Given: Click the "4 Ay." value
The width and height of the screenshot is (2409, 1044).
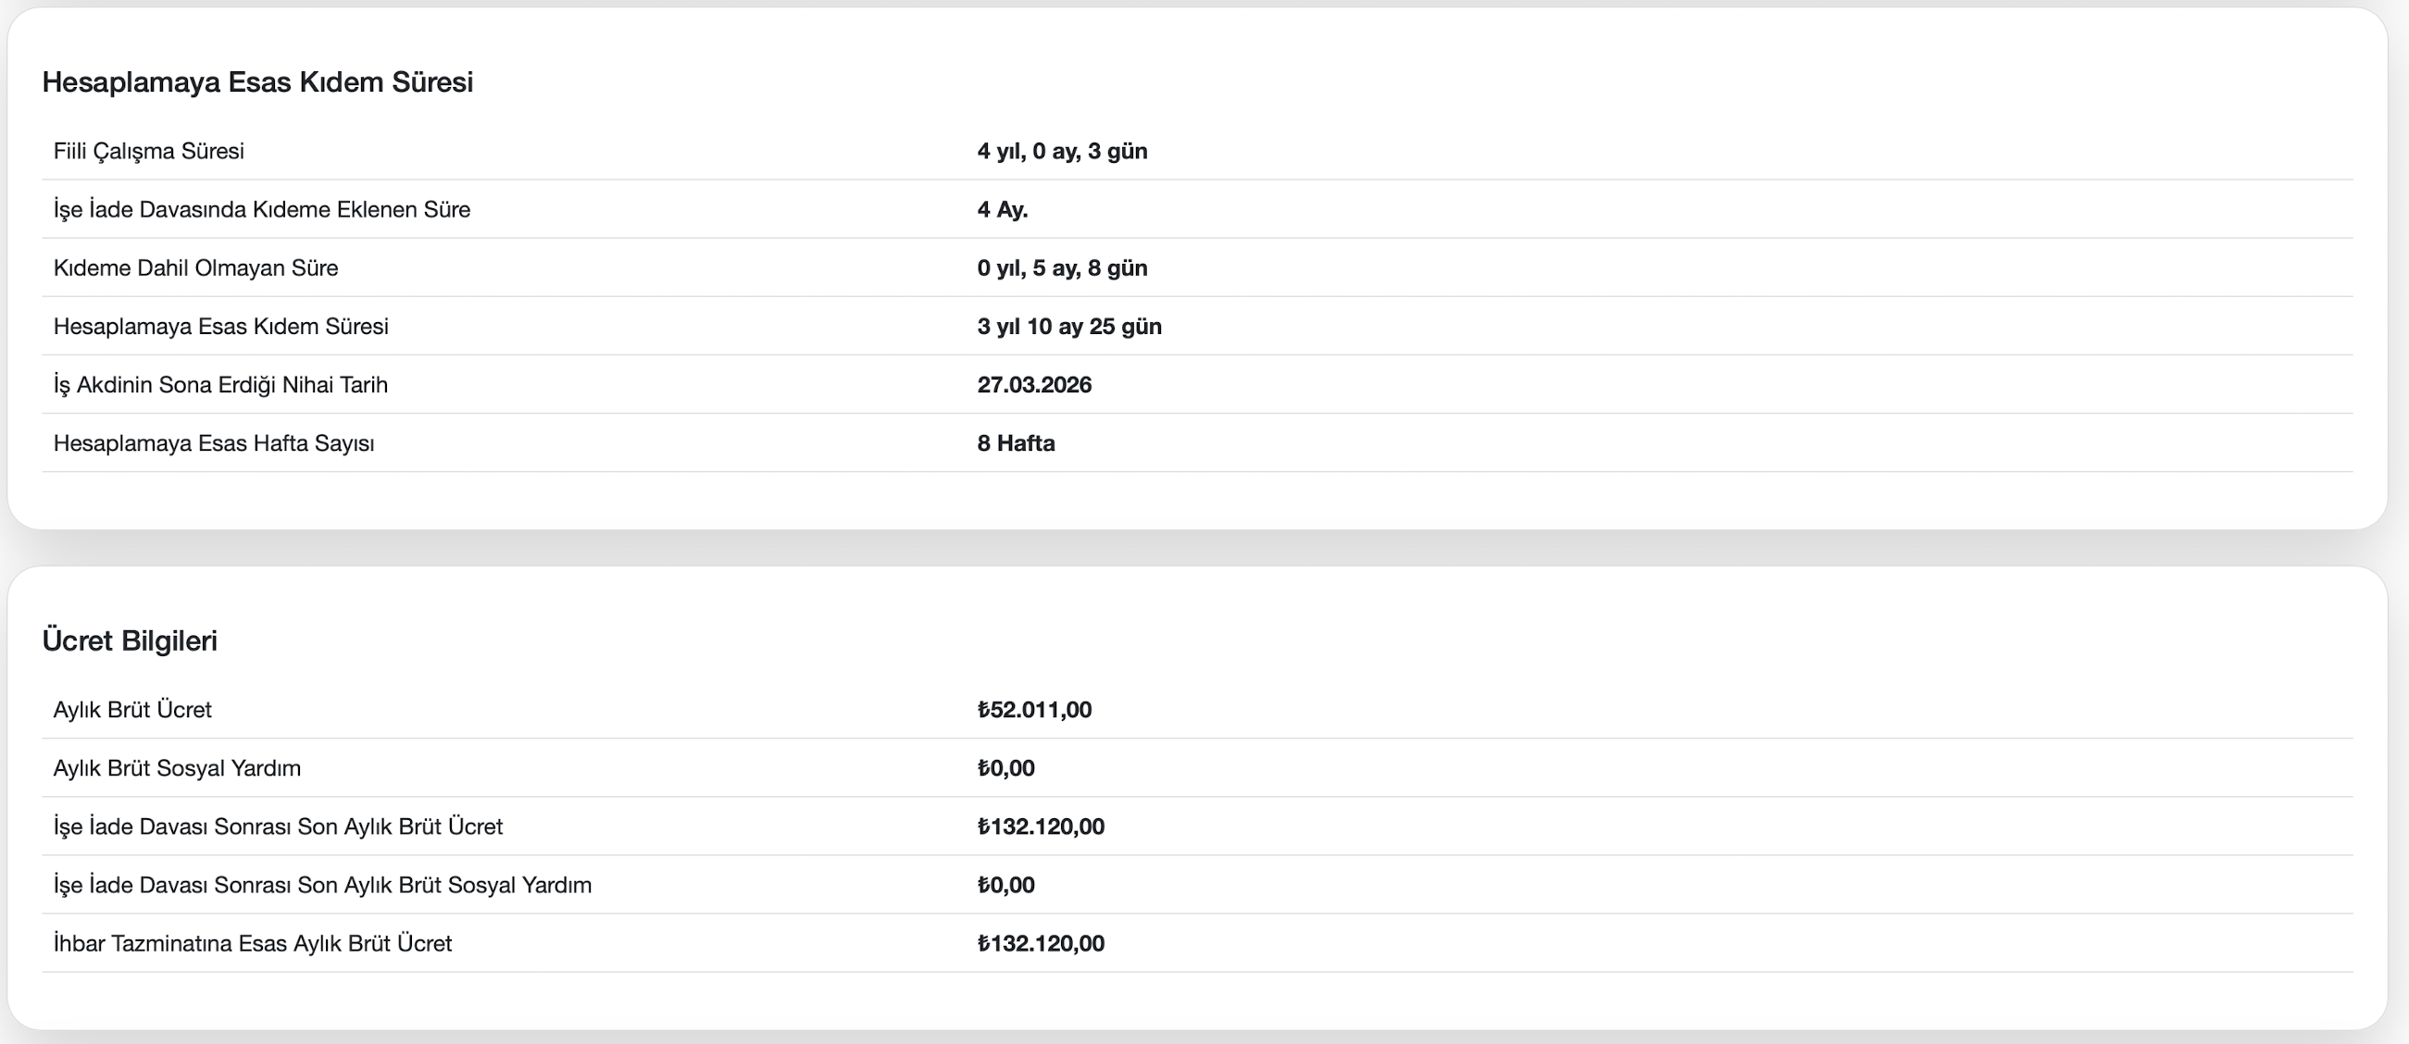Looking at the screenshot, I should click(x=1003, y=209).
